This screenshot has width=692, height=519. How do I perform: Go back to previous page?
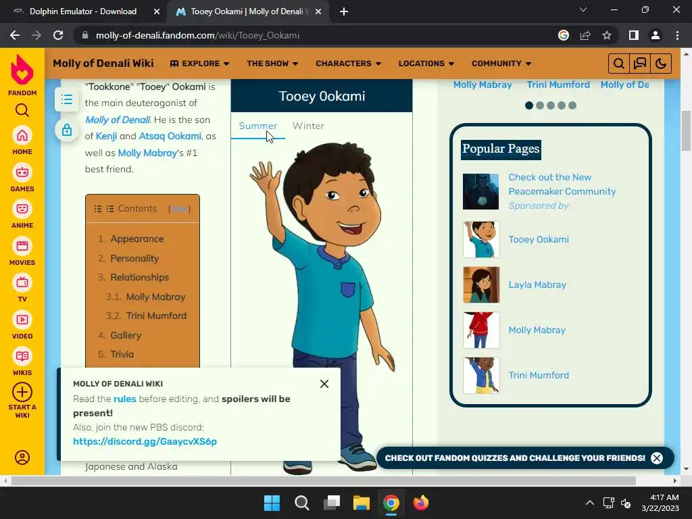15,35
